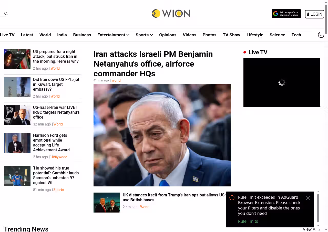Open UK distances itself from Trump article

(x=173, y=197)
